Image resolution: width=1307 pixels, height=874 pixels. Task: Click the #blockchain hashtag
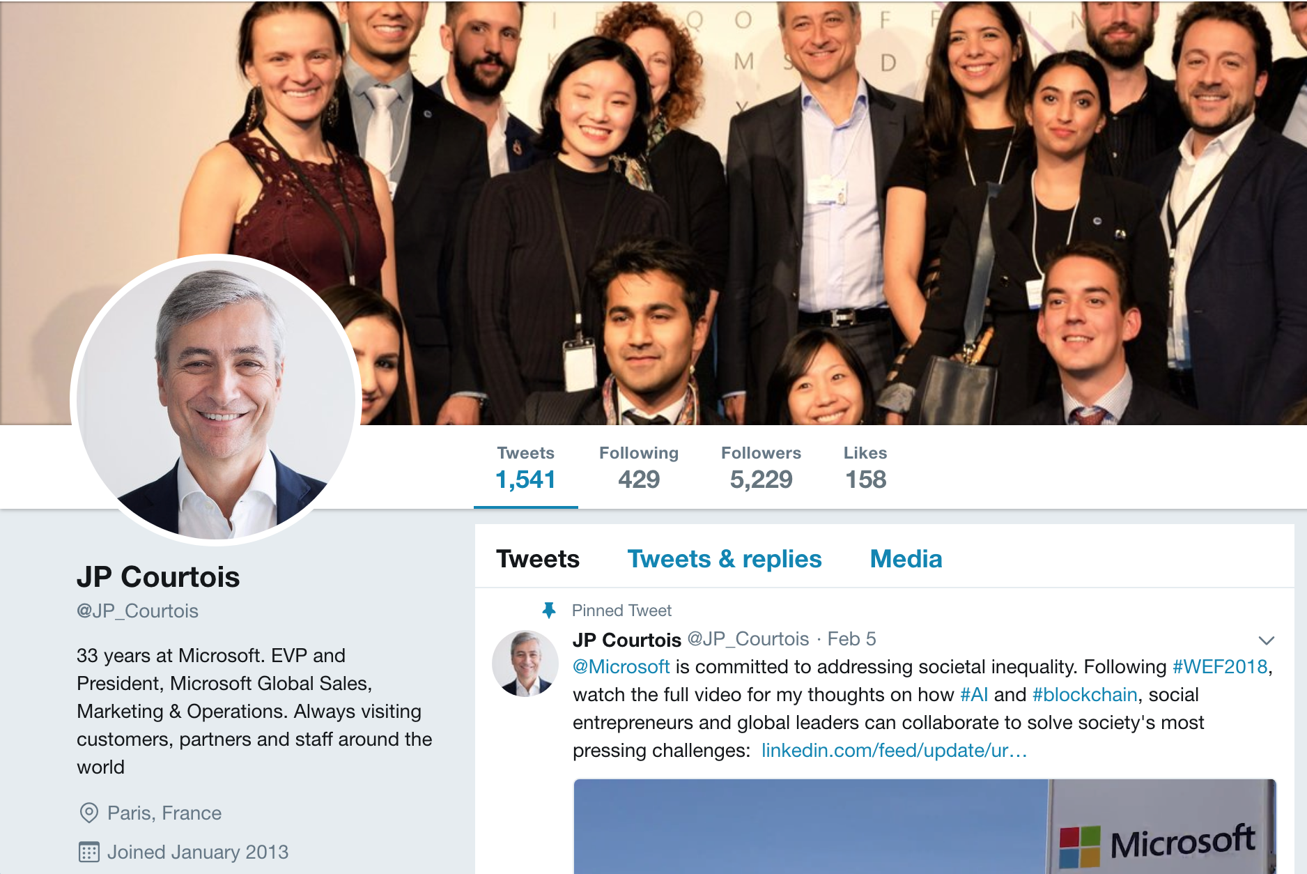click(1085, 695)
